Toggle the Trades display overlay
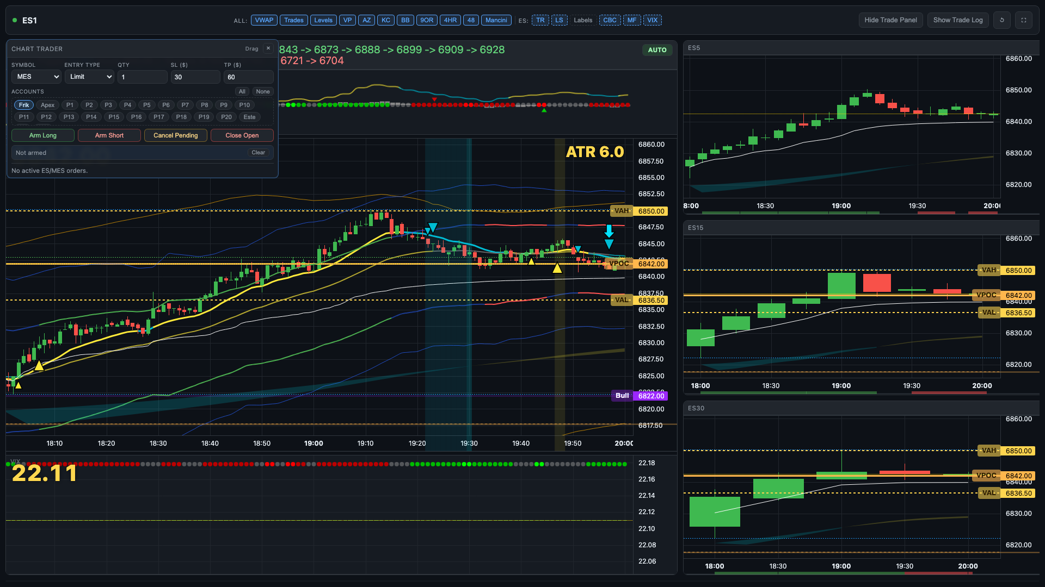Viewport: 1045px width, 587px height. point(294,20)
